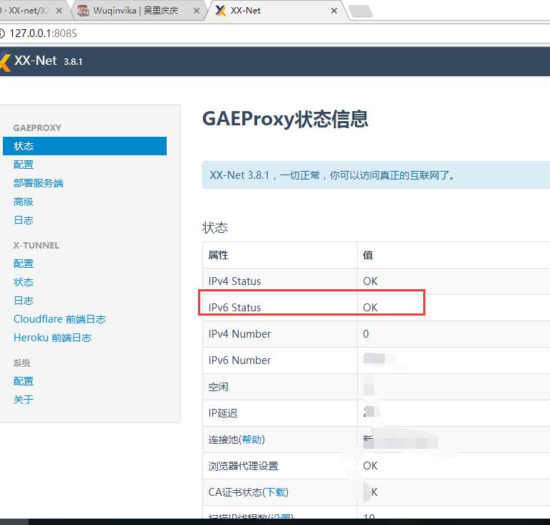550x525 pixels.
Task: Open the 关于 page
Action: pos(24,400)
